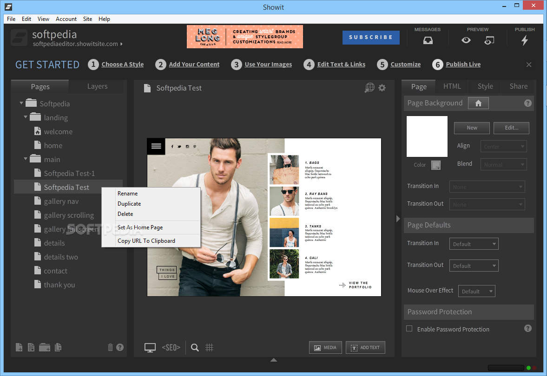Open page settings gear icon
Viewport: 547px width, 376px height.
(382, 88)
